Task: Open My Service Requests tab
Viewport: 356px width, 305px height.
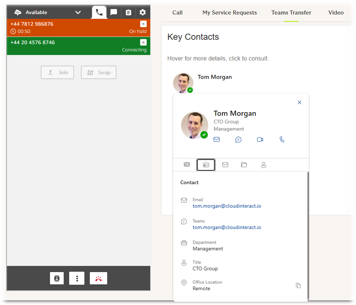Action: [230, 13]
